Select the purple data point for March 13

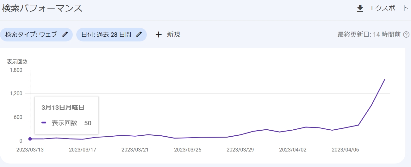[30, 139]
